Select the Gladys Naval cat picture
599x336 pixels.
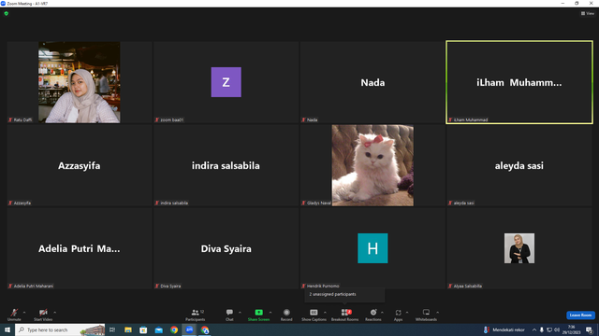click(373, 165)
